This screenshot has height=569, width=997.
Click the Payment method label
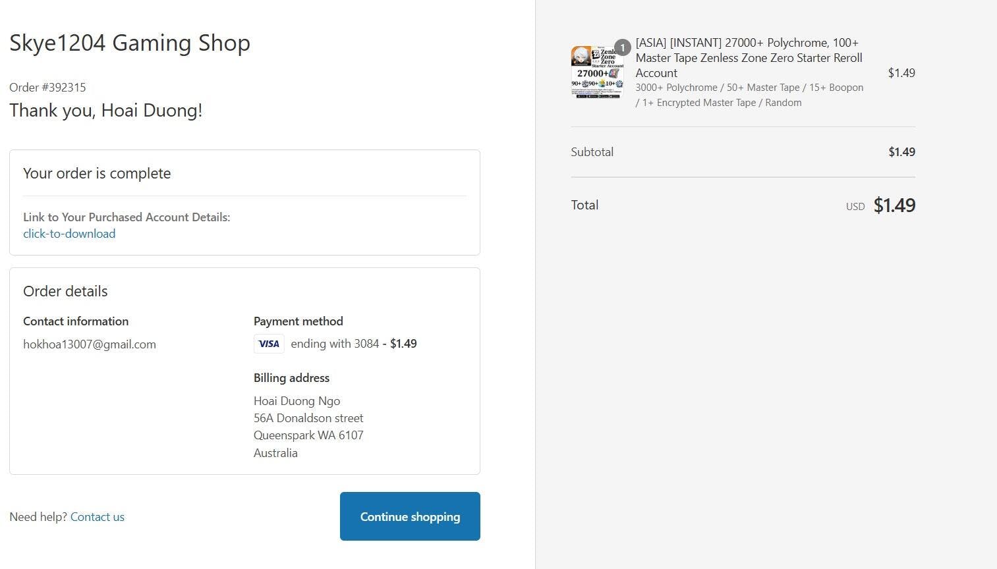click(x=299, y=321)
